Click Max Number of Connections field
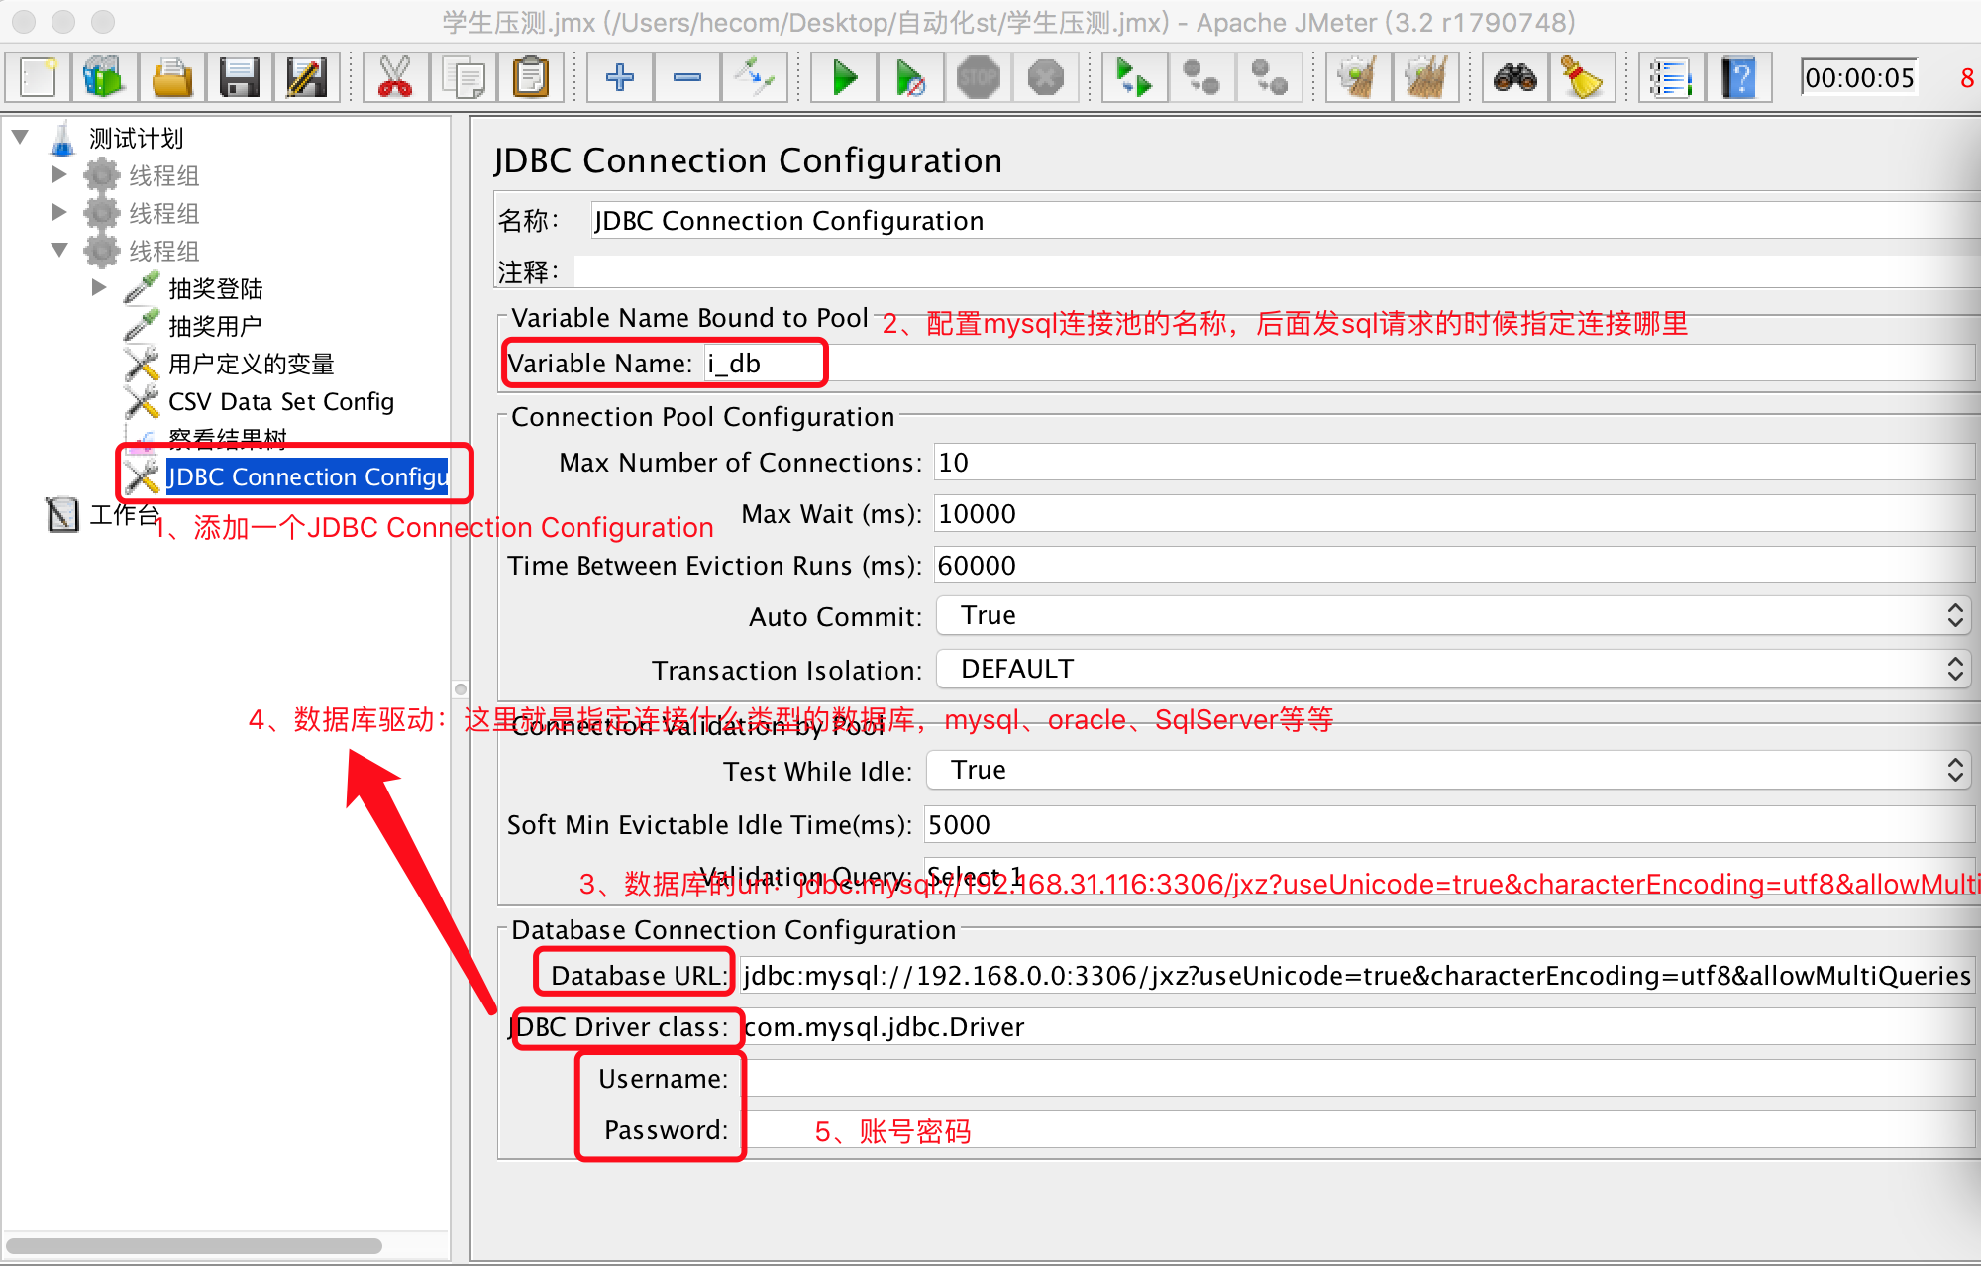Screen dimensions: 1981x1266 [x=1454, y=463]
